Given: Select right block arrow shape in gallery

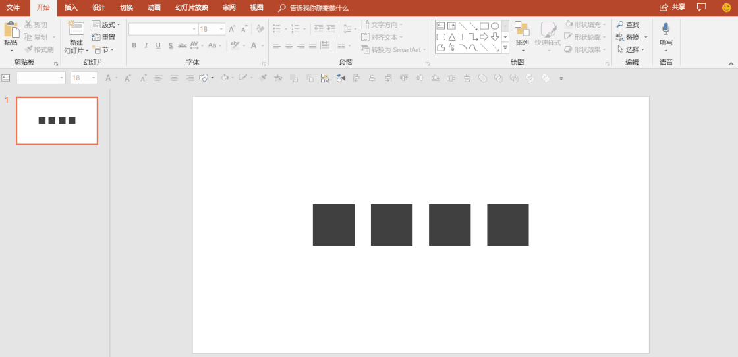Looking at the screenshot, I should (x=484, y=36).
